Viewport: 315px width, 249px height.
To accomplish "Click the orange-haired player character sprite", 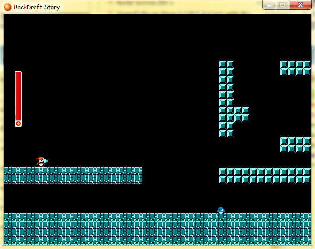I will click(x=42, y=162).
